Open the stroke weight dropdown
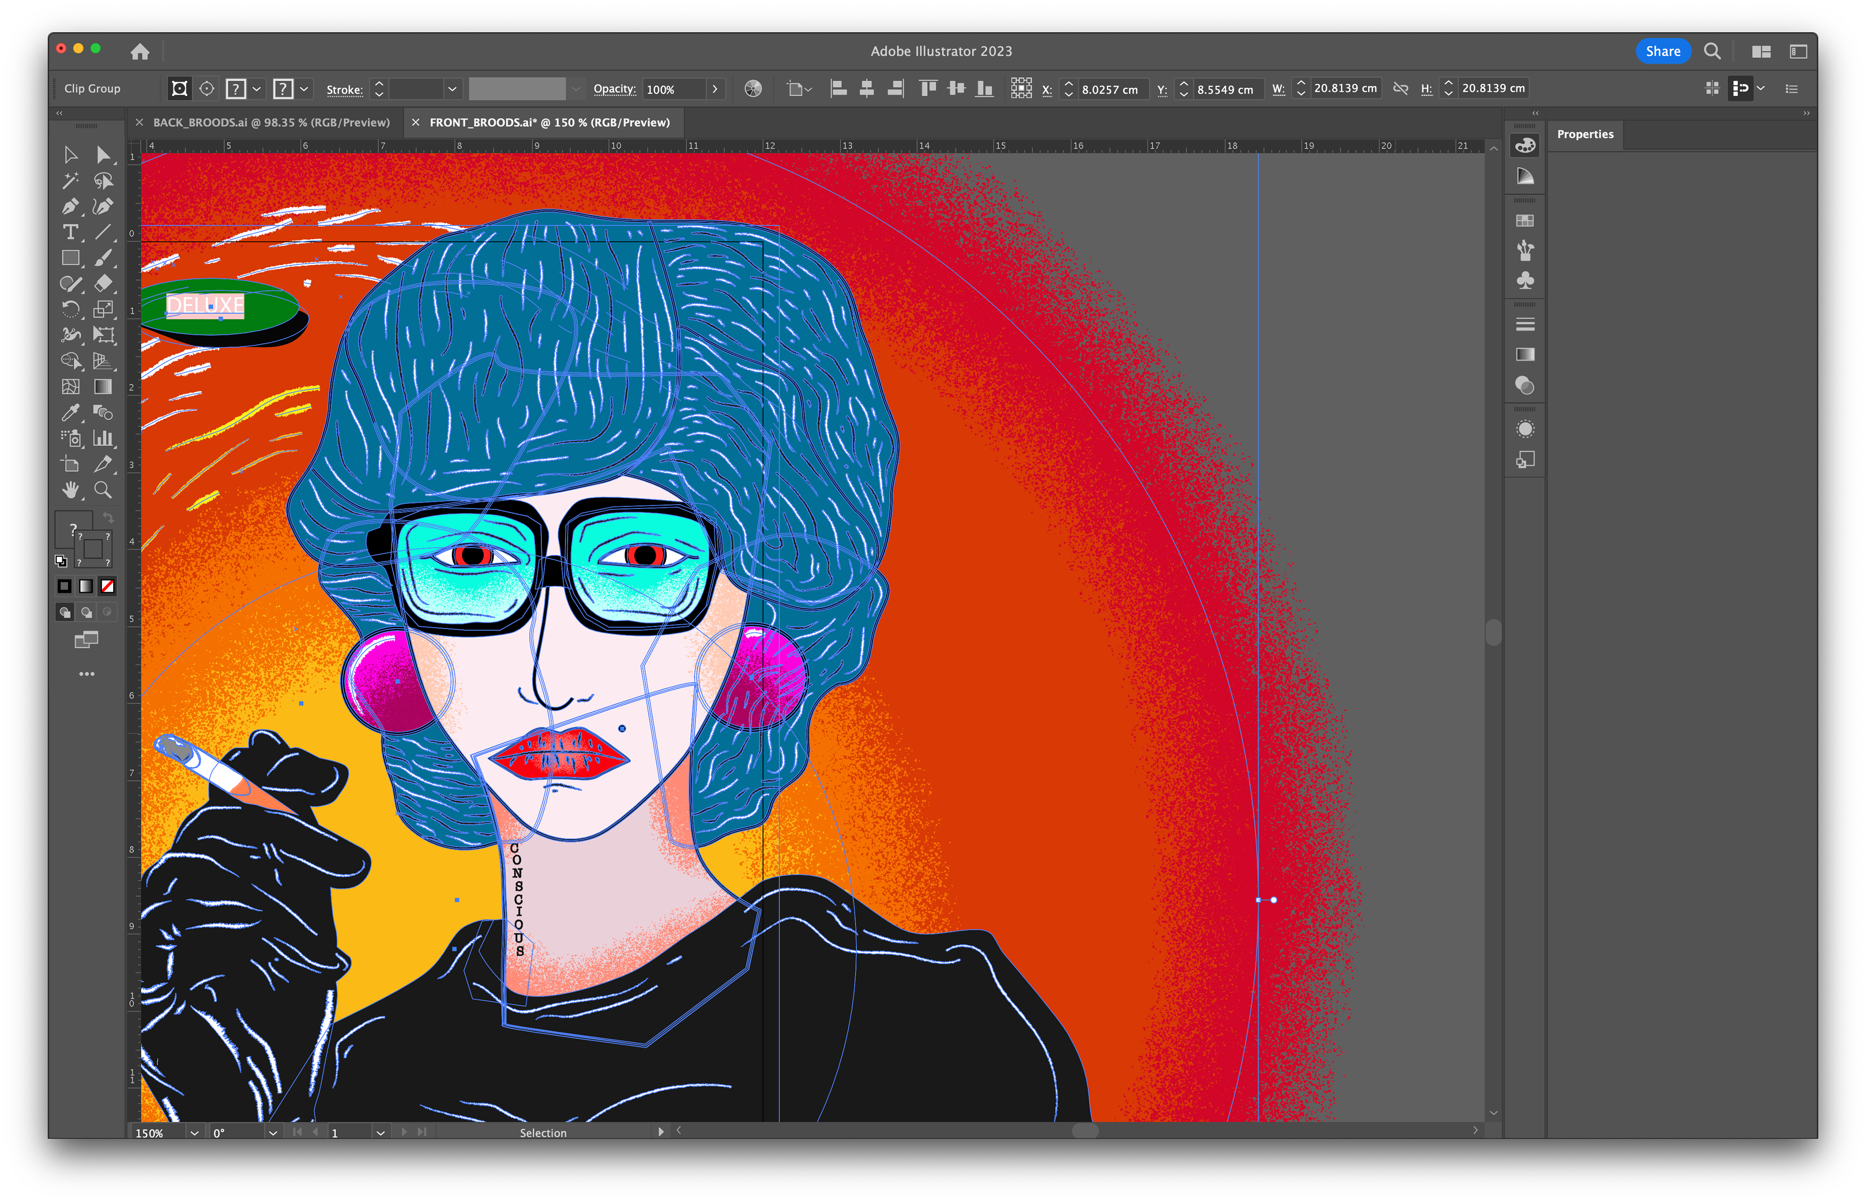 (452, 89)
